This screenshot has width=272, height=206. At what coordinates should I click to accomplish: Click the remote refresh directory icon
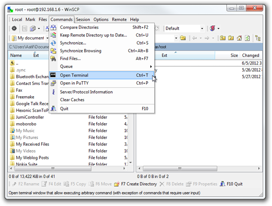248,38
